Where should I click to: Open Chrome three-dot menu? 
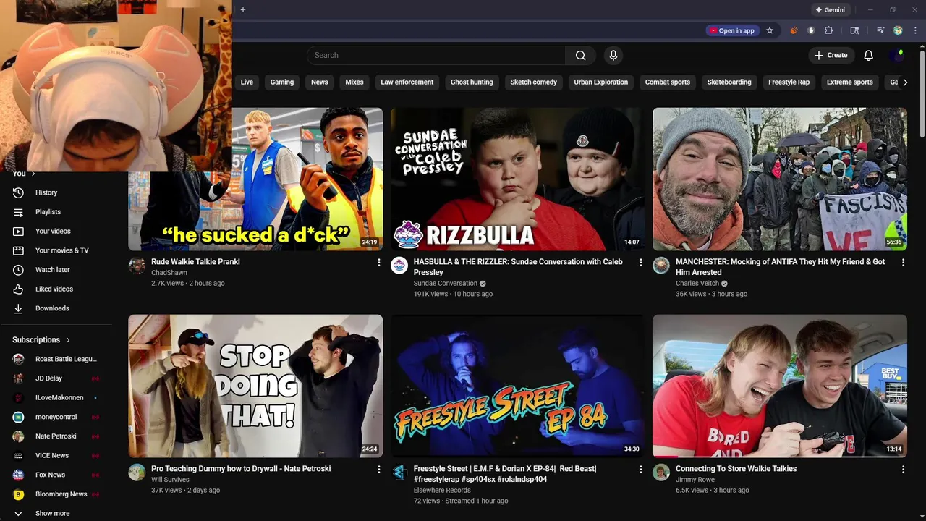tap(915, 30)
